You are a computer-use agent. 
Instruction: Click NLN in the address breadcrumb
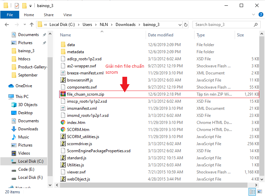point(104,25)
